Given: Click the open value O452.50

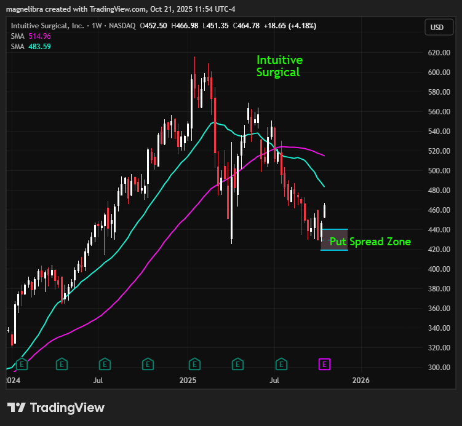Looking at the screenshot, I should (153, 26).
